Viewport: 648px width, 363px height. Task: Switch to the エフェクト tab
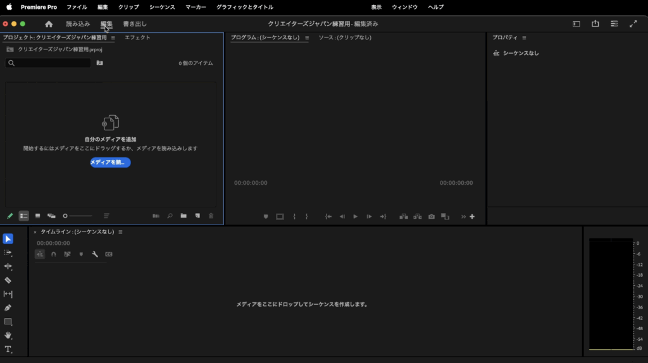[x=137, y=38]
